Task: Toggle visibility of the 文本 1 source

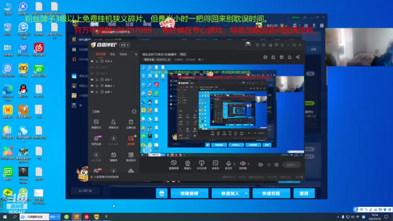Action: click(x=92, y=80)
